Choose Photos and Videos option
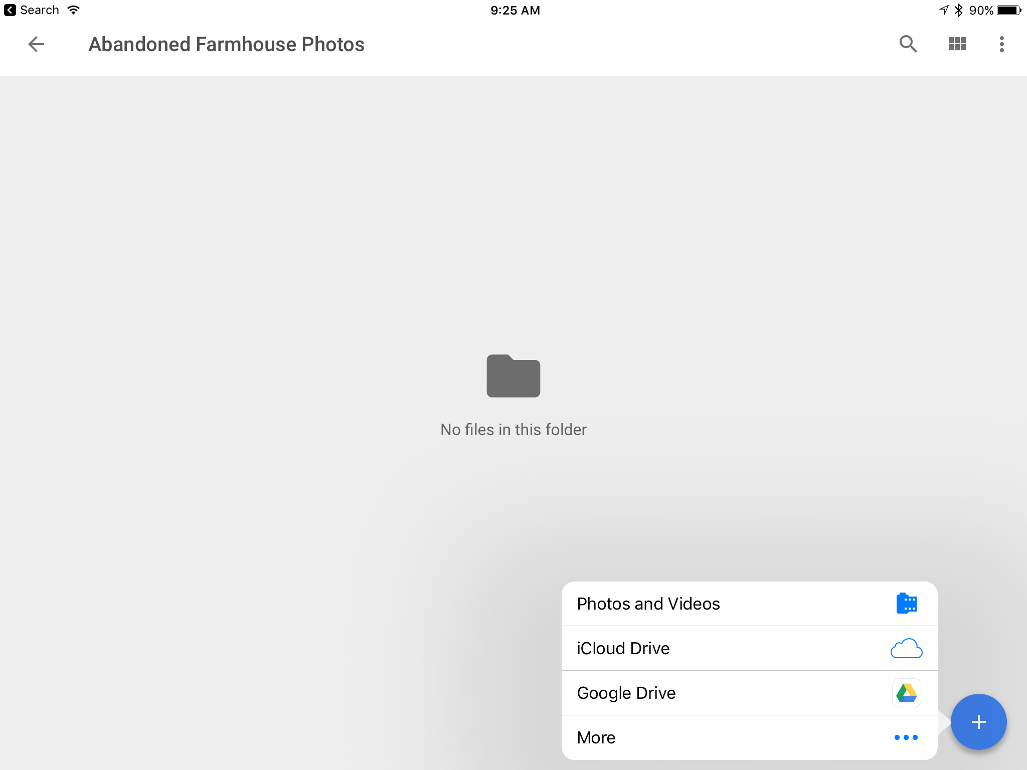 point(648,604)
